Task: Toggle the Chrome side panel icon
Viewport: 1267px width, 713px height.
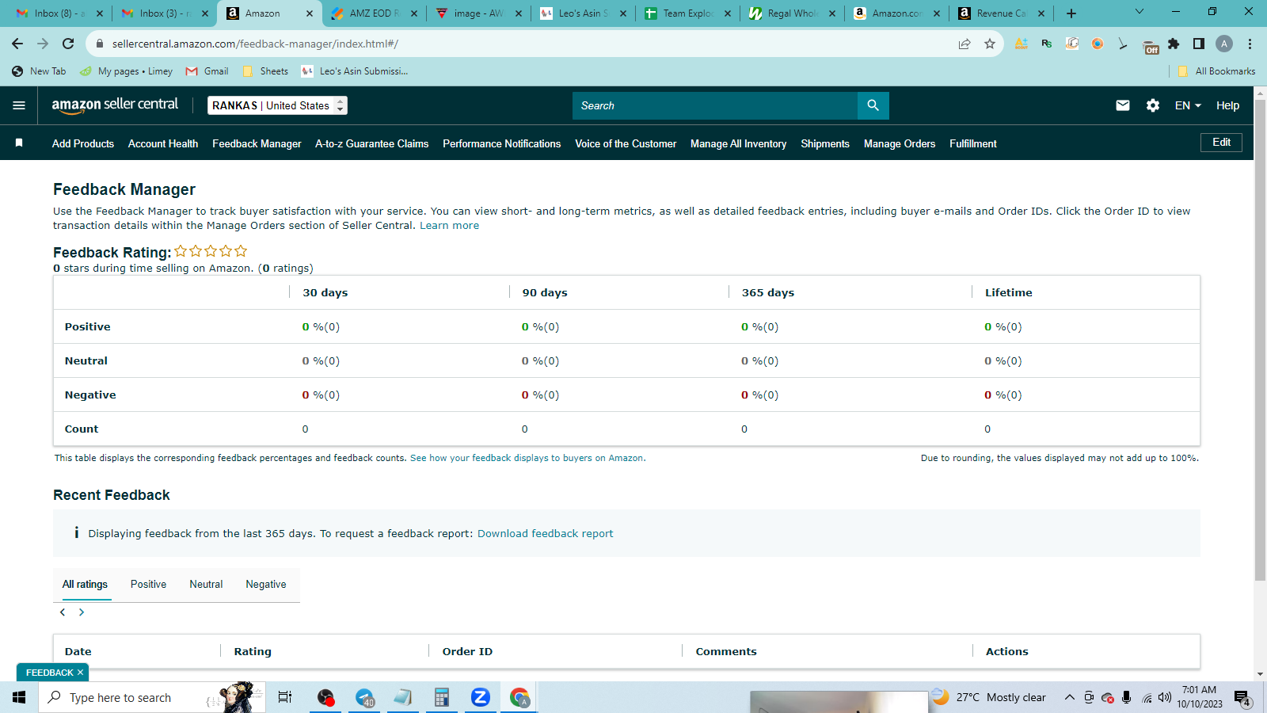Action: (x=1199, y=44)
